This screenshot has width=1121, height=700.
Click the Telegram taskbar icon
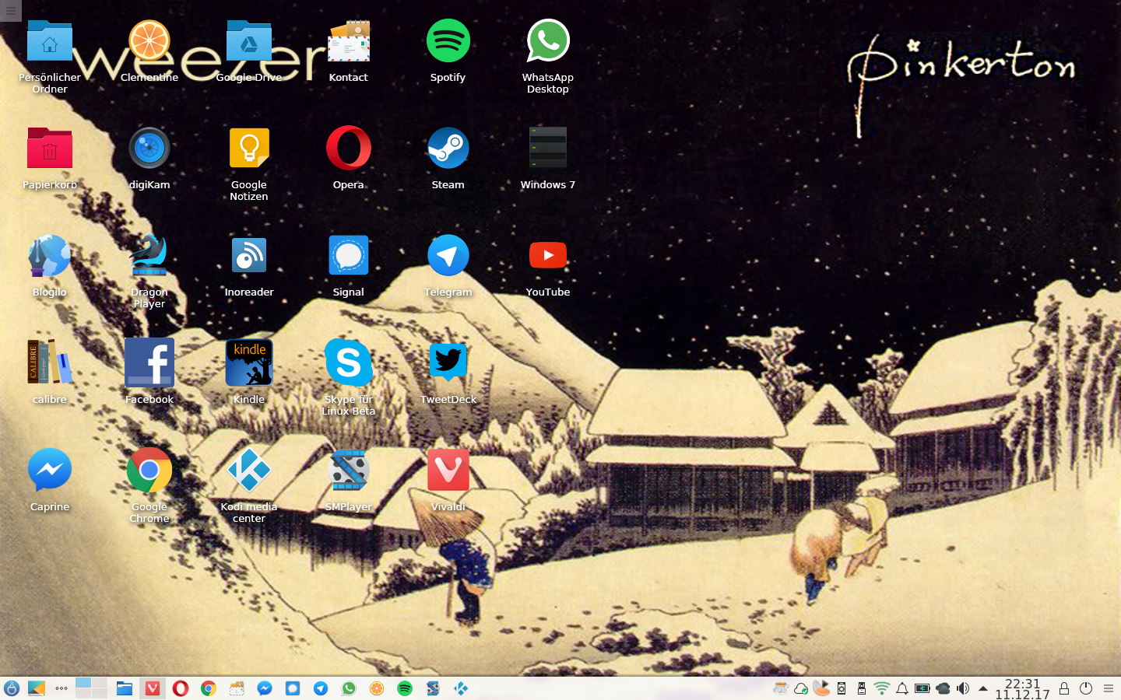pos(321,688)
